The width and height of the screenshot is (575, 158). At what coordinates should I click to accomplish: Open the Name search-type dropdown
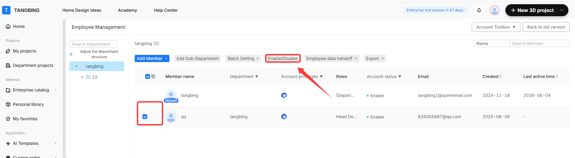tap(492, 43)
